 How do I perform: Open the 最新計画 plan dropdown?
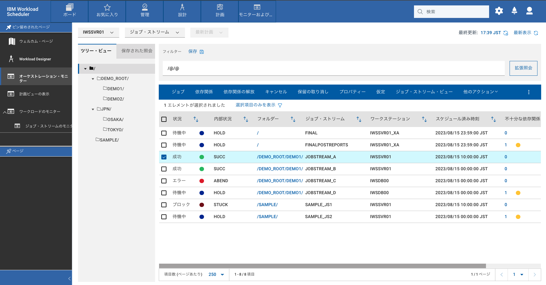pyautogui.click(x=209, y=32)
